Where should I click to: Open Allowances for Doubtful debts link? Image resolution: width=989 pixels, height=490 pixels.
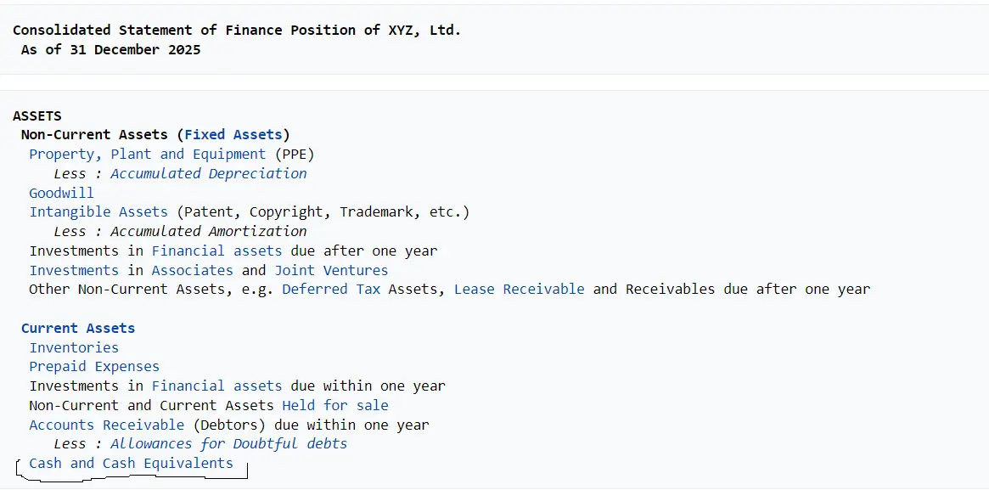(228, 443)
